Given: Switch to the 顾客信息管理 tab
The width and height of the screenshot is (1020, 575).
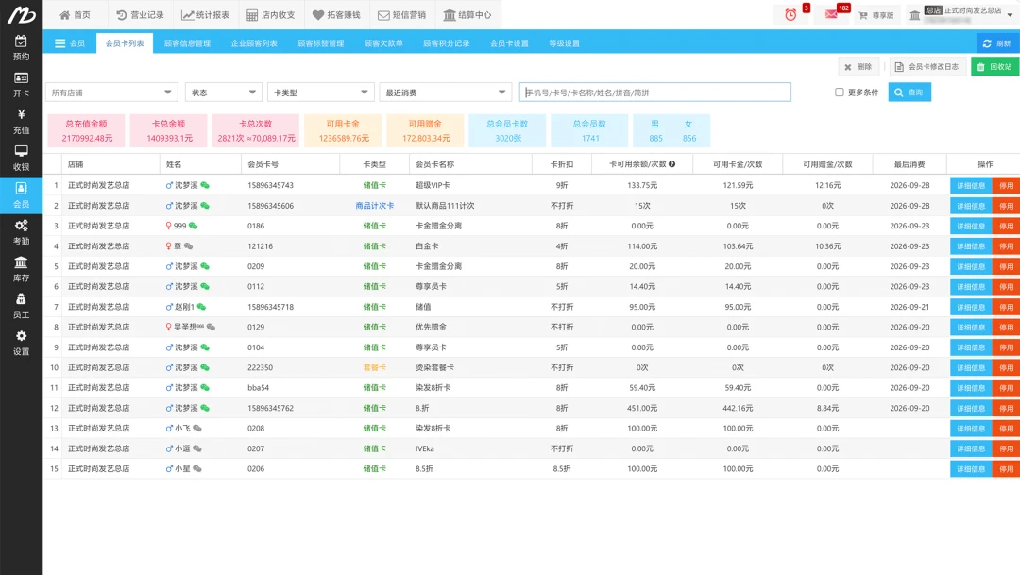Looking at the screenshot, I should (187, 43).
